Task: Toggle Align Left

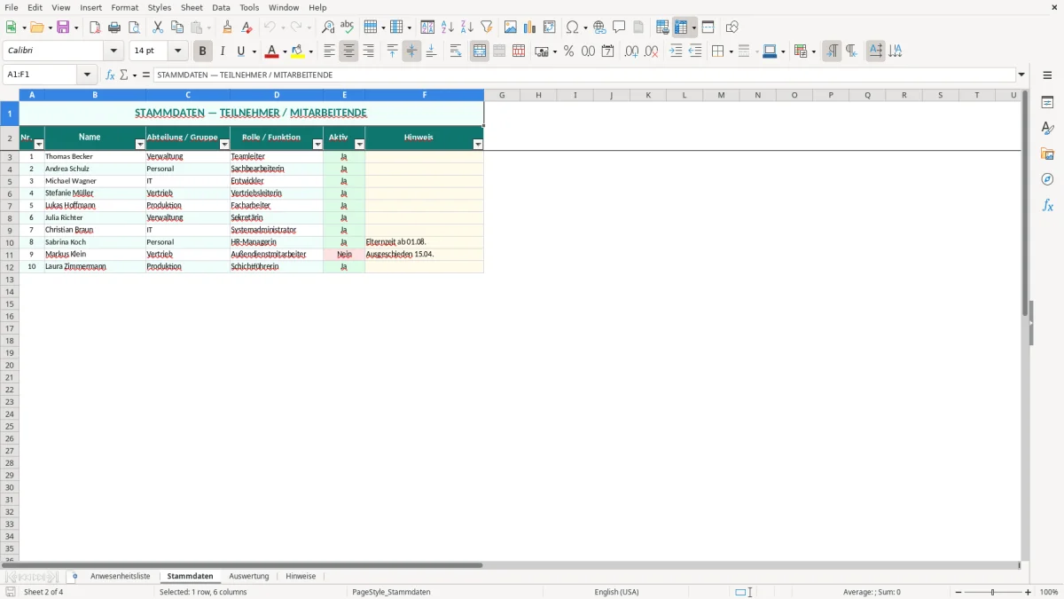Action: click(x=329, y=51)
